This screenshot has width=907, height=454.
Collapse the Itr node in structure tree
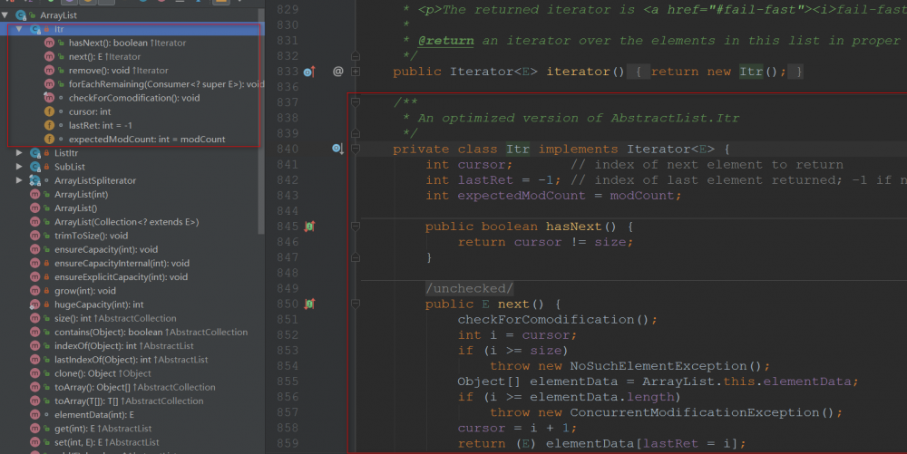click(x=18, y=30)
